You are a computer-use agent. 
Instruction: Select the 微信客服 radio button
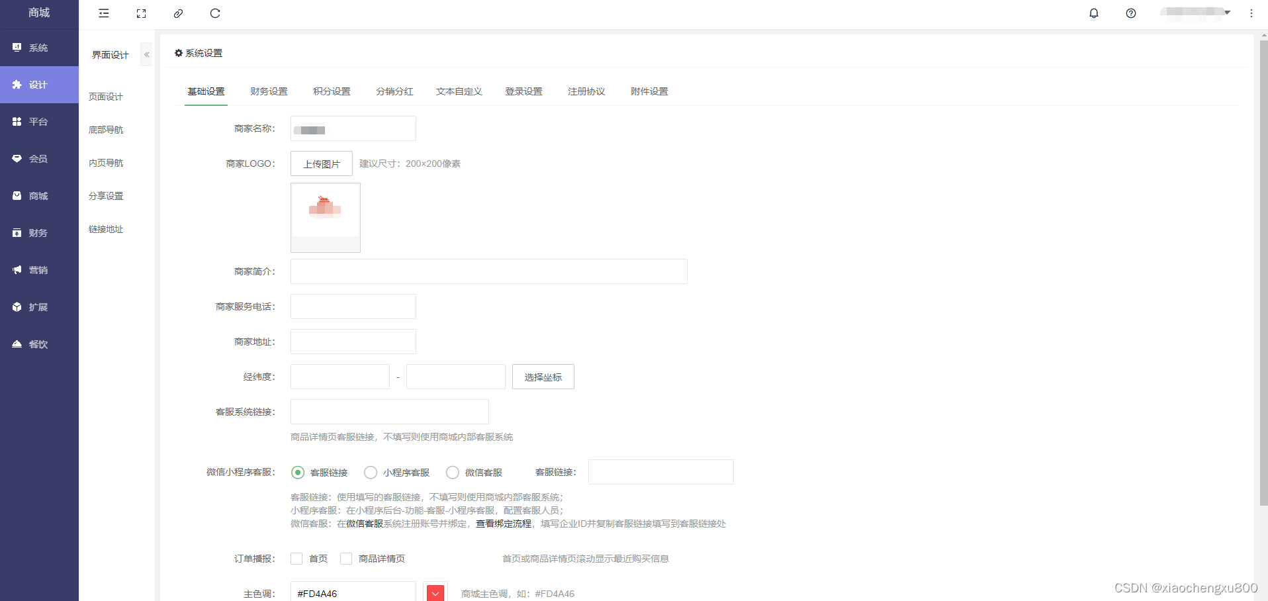pyautogui.click(x=453, y=473)
